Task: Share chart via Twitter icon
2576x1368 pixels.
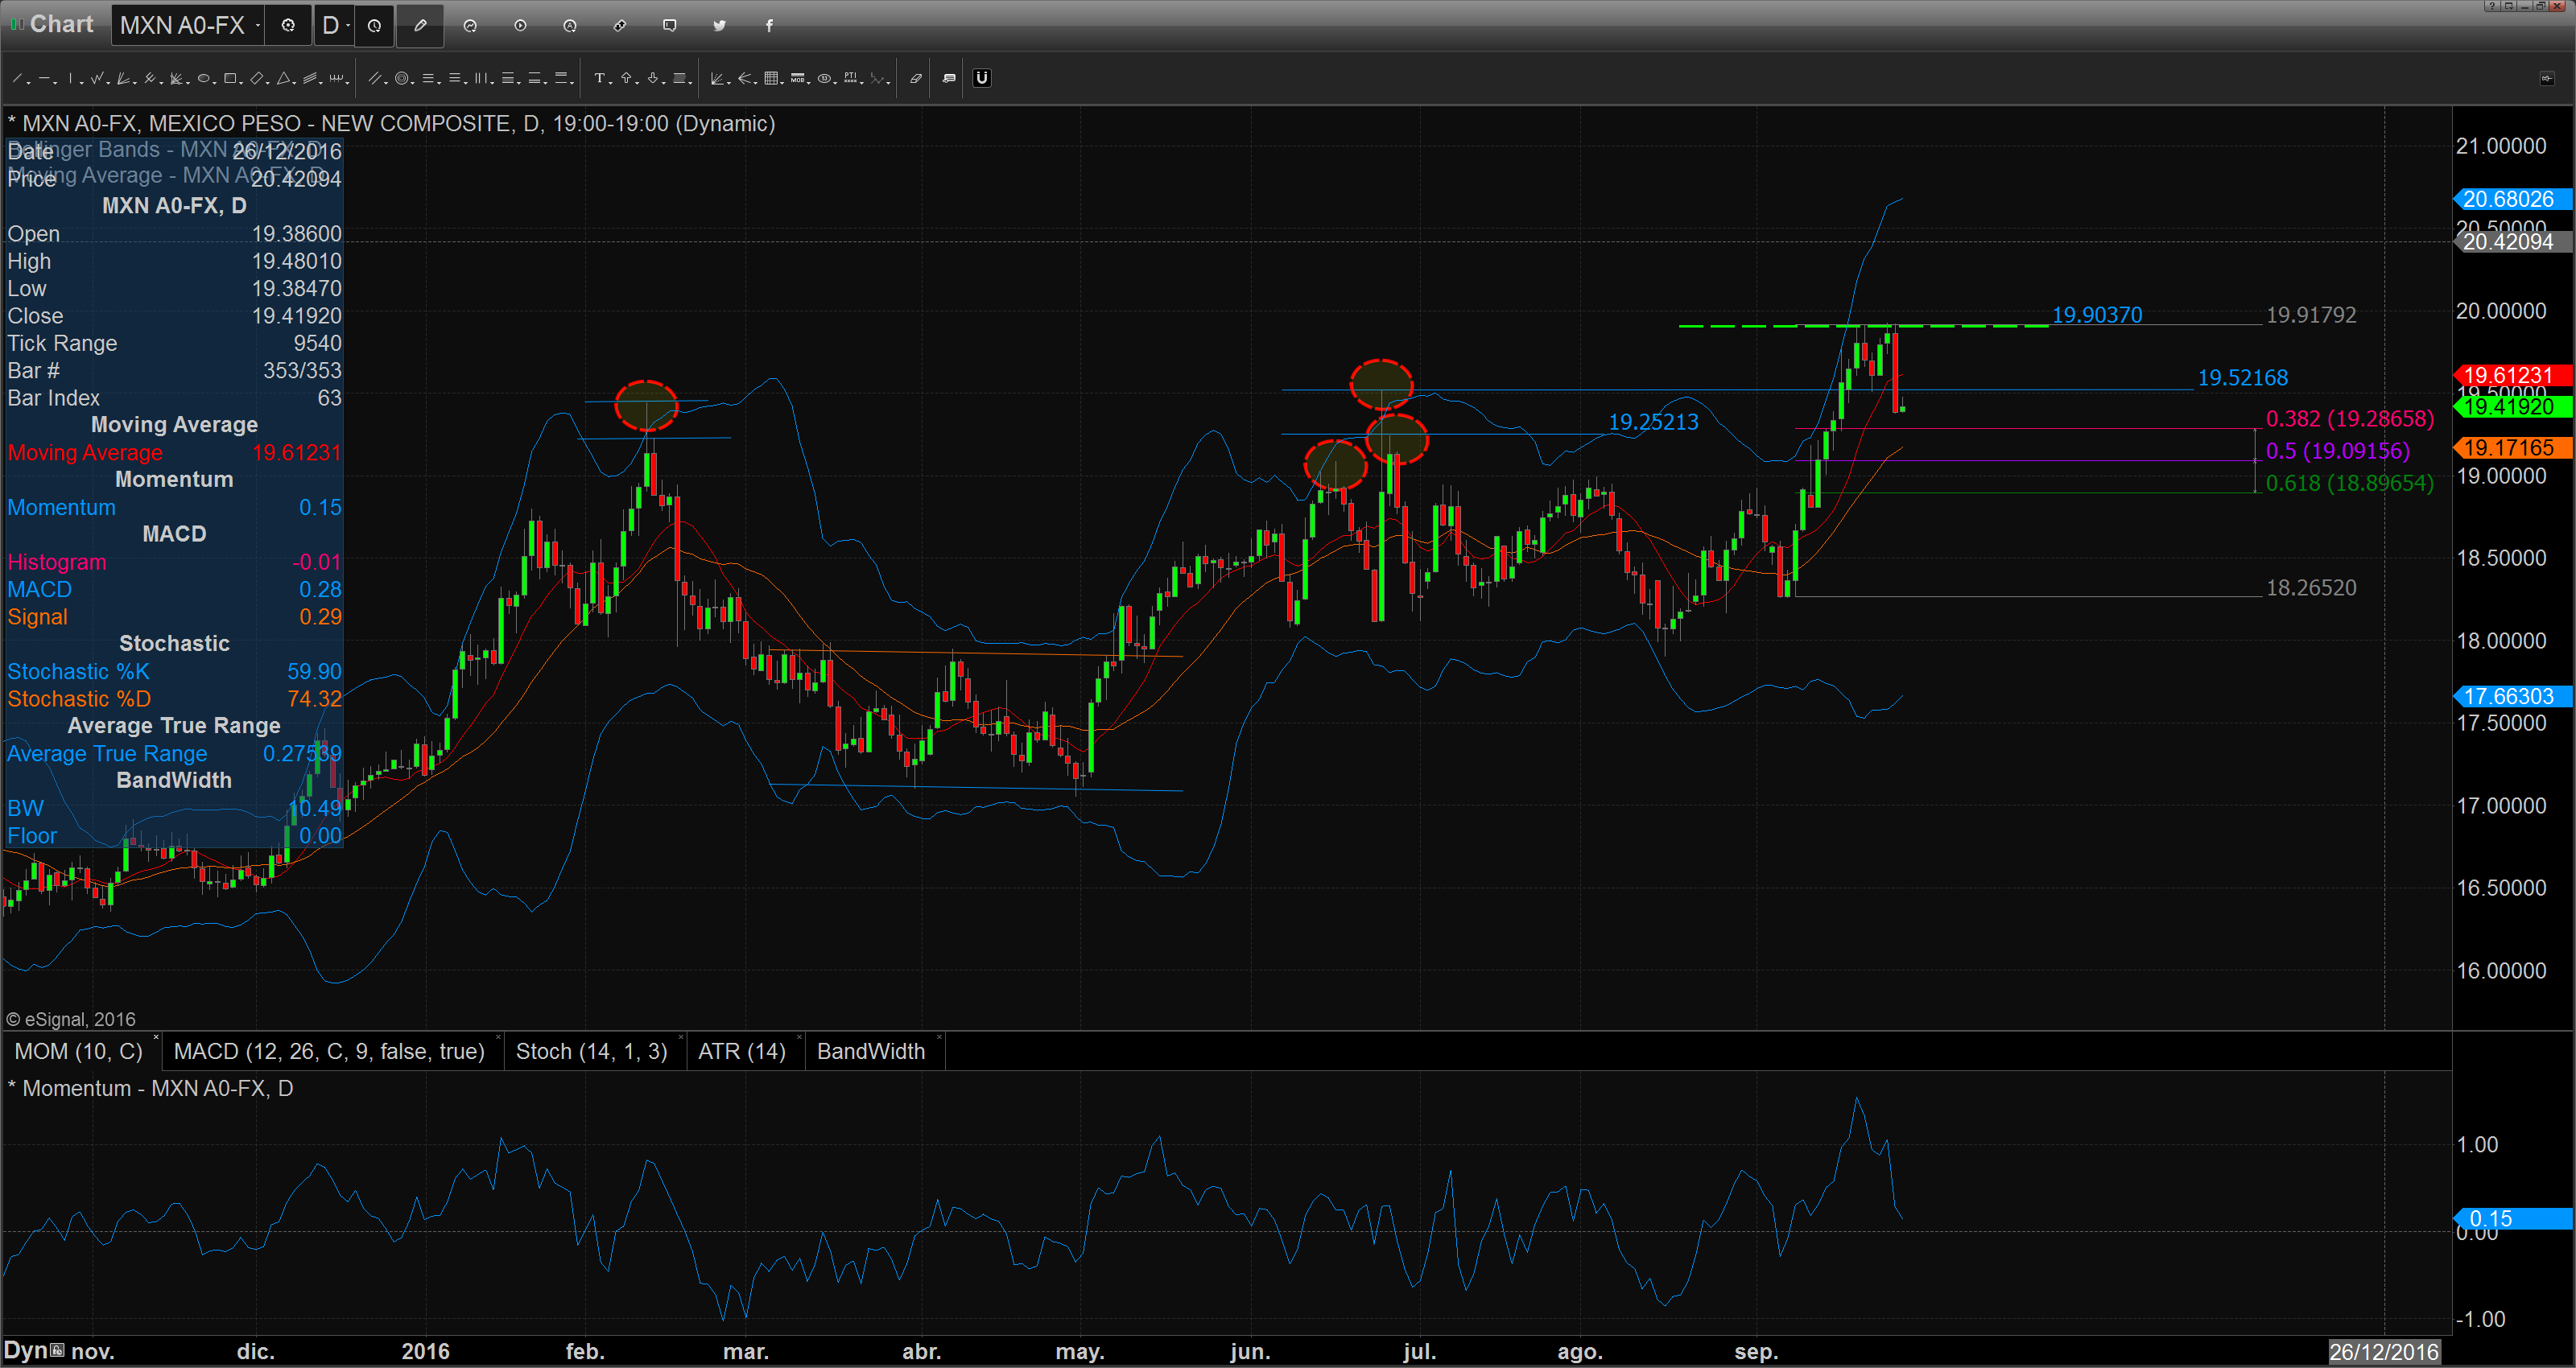Action: 719,25
